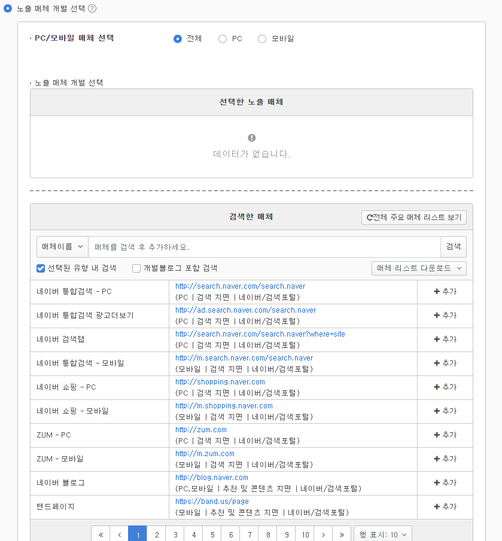The height and width of the screenshot is (541, 502).
Task: Choose the 모바일 media radio option
Action: pos(262,39)
